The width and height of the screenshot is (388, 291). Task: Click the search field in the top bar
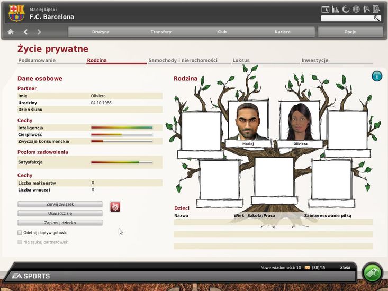(347, 18)
